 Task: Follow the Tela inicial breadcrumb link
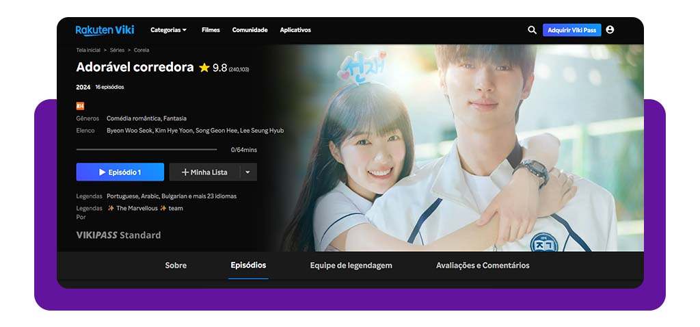88,50
